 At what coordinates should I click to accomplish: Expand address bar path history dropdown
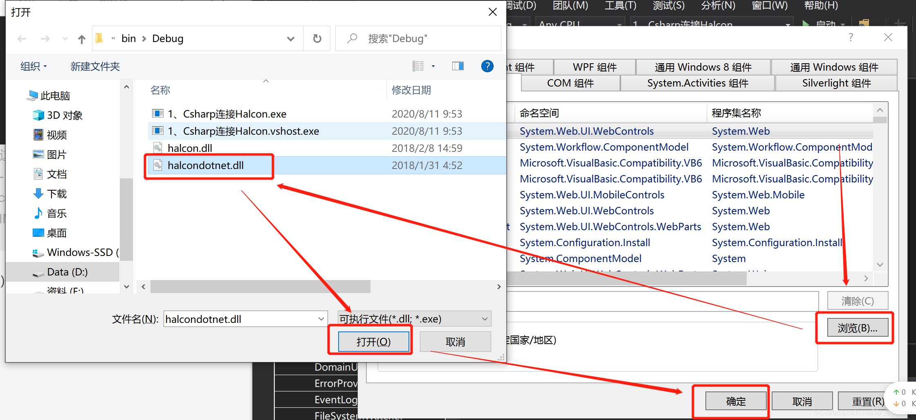(291, 39)
